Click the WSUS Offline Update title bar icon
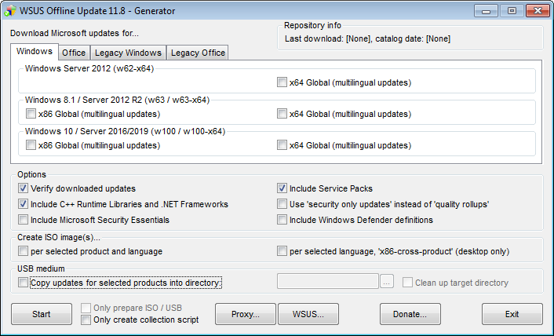 pos(11,11)
